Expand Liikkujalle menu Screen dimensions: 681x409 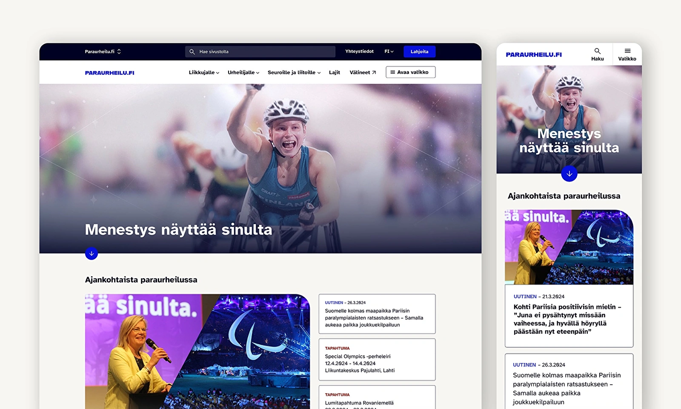click(204, 72)
